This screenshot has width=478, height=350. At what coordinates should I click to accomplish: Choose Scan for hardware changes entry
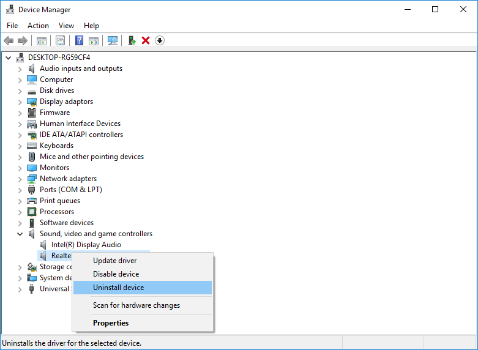(143, 305)
